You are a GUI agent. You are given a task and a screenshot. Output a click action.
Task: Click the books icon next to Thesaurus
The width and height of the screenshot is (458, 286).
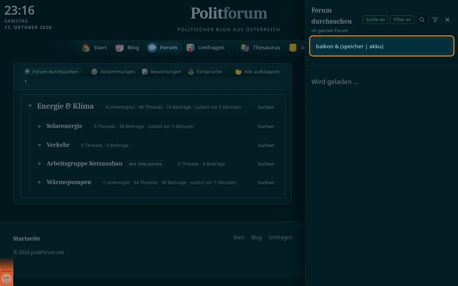point(245,48)
